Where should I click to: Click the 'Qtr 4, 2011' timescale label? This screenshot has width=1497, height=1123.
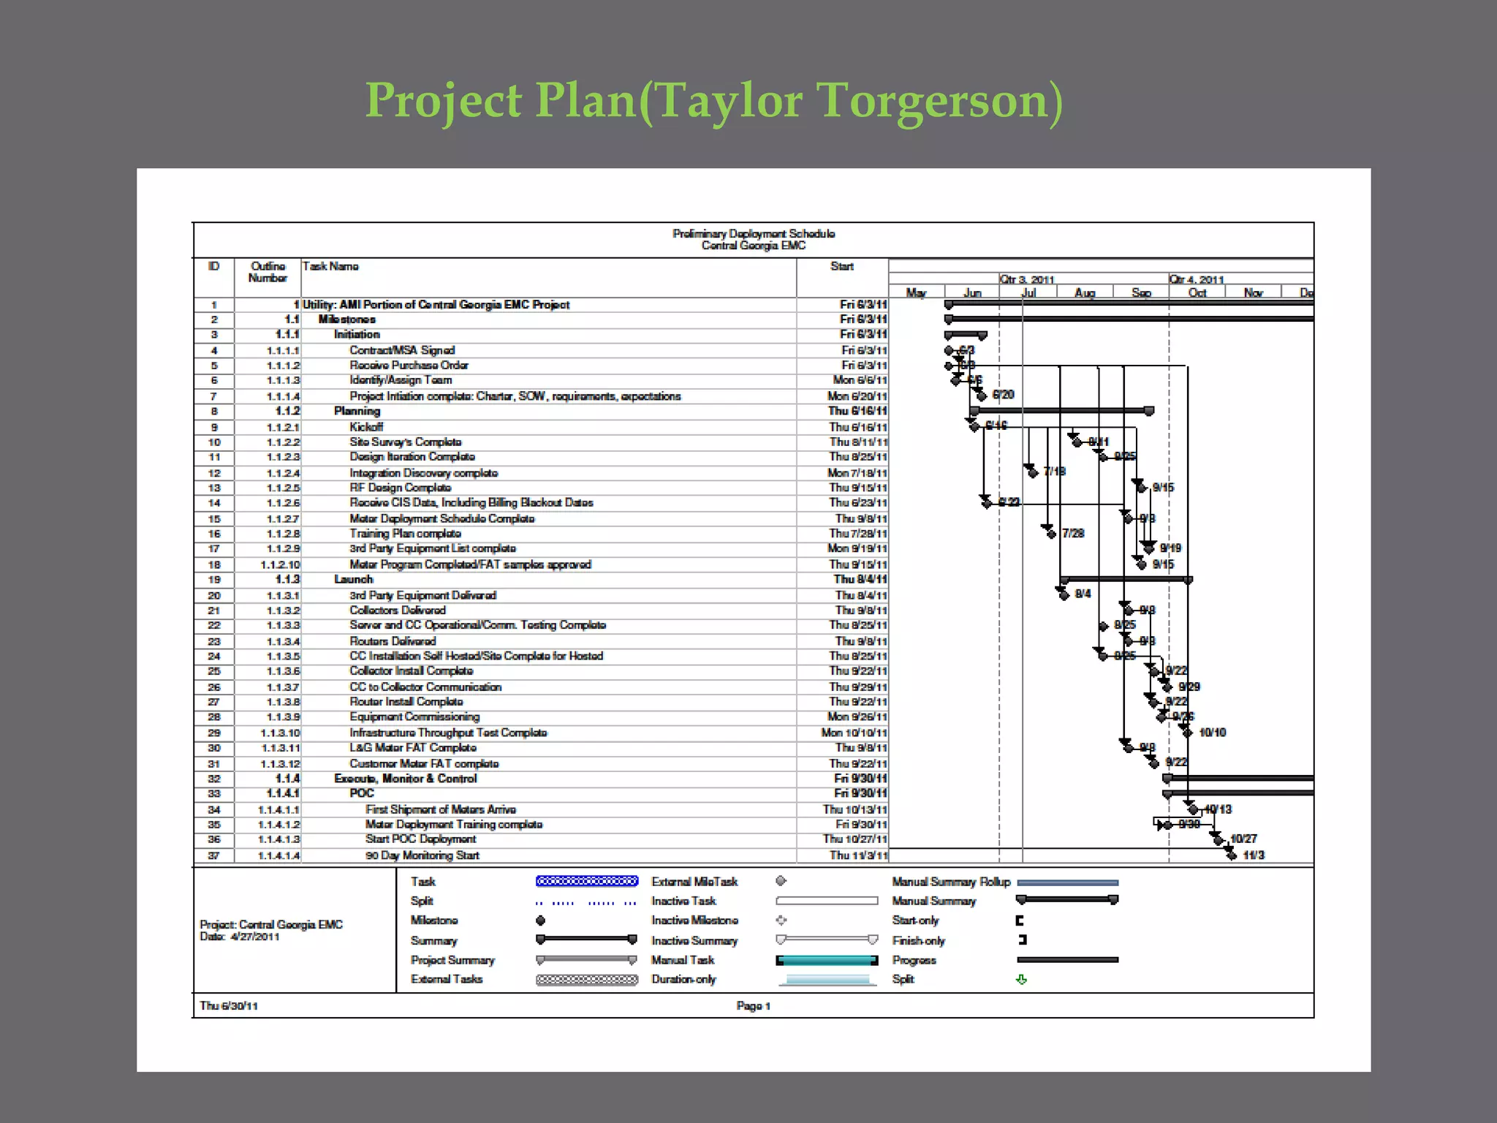coord(1197,279)
